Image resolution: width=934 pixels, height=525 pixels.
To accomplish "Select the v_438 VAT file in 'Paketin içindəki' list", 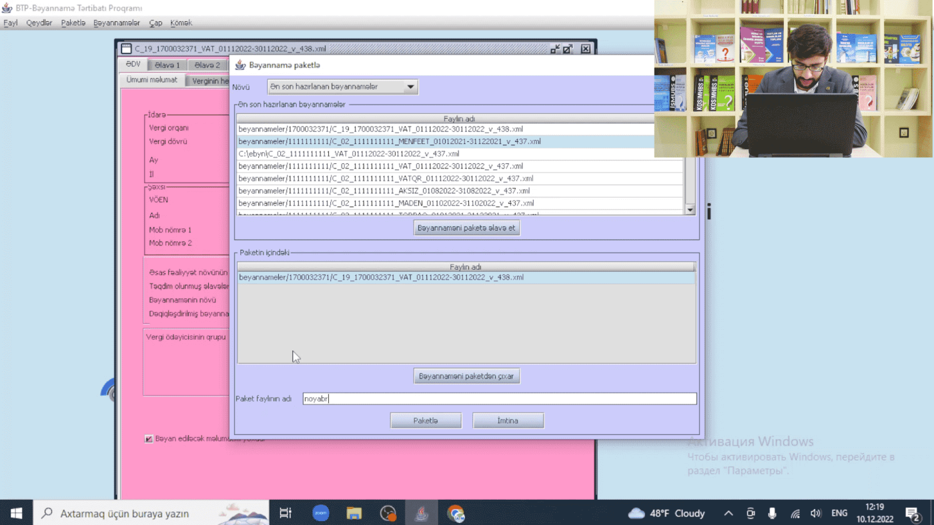I will [466, 277].
